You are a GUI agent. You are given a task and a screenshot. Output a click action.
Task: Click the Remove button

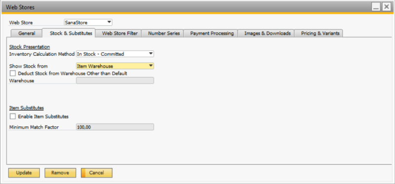60,173
